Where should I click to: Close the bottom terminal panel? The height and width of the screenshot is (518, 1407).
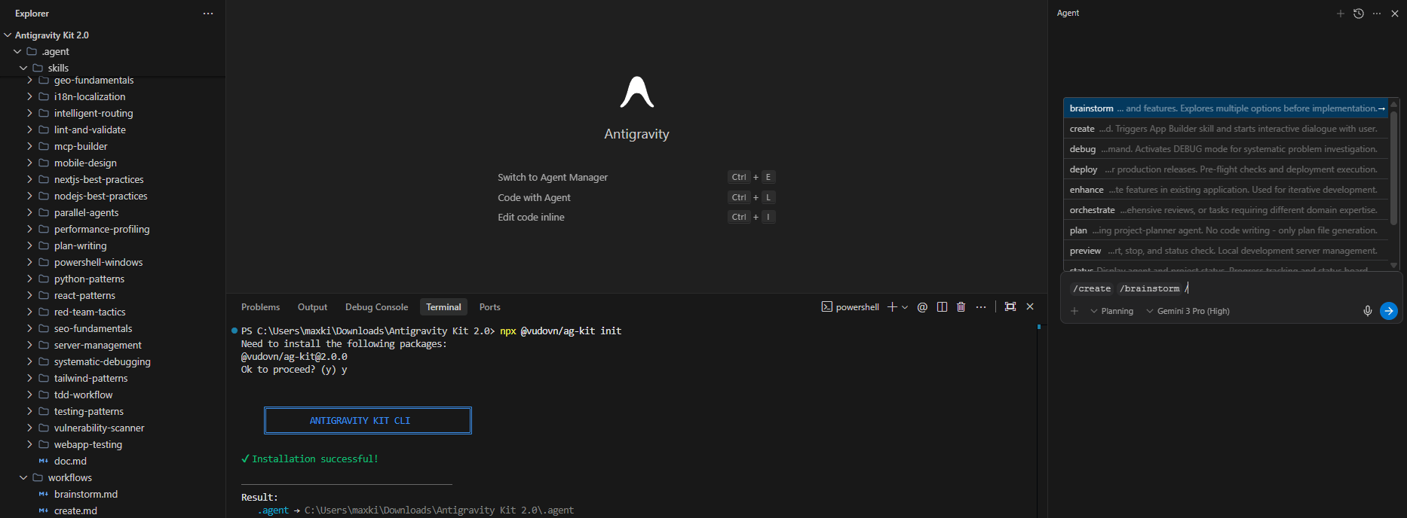[1030, 306]
